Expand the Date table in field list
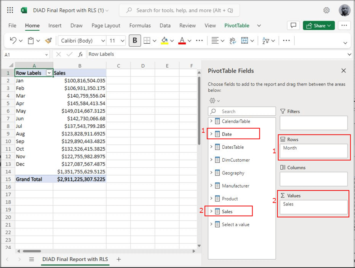This screenshot has width=355, height=268. tap(211, 134)
